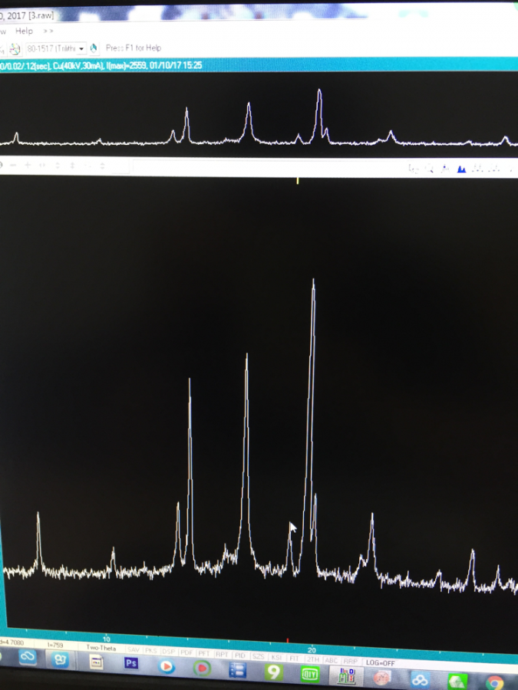The width and height of the screenshot is (518, 690).
Task: Open the blue cloud-loop icon at taskbar left
Action: point(28,657)
